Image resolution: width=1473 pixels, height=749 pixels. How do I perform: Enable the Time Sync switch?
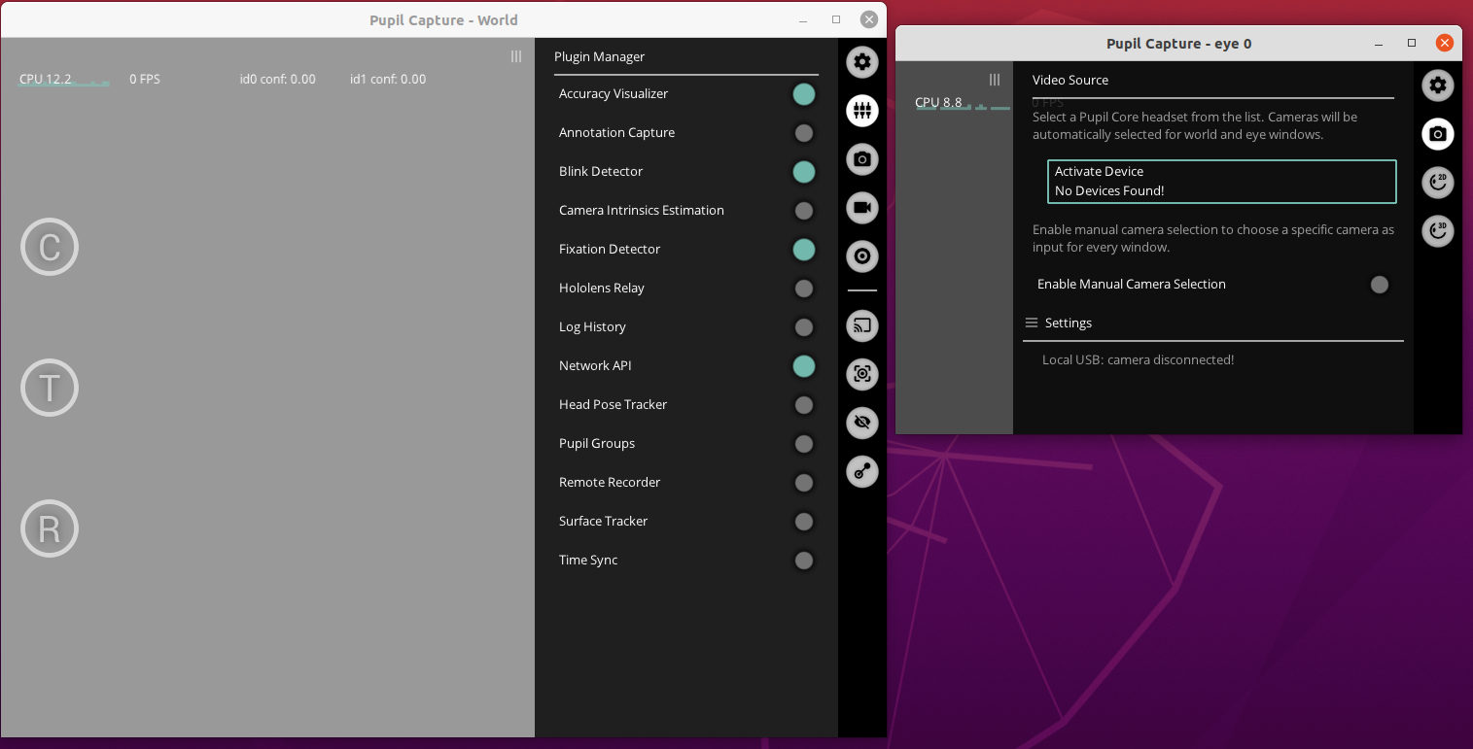(x=803, y=561)
